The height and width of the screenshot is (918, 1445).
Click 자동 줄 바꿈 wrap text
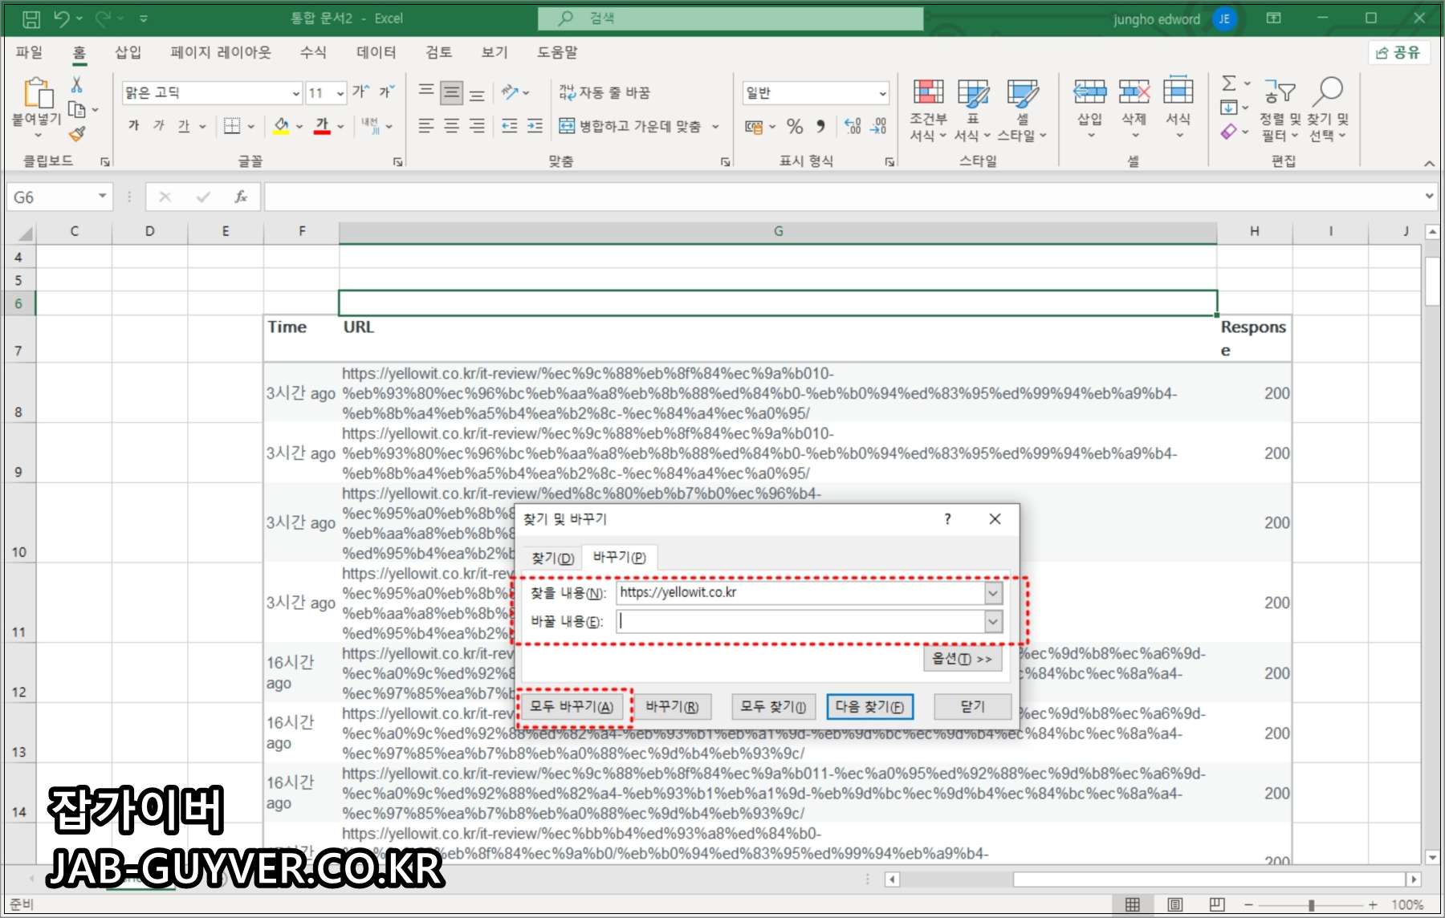(x=604, y=92)
